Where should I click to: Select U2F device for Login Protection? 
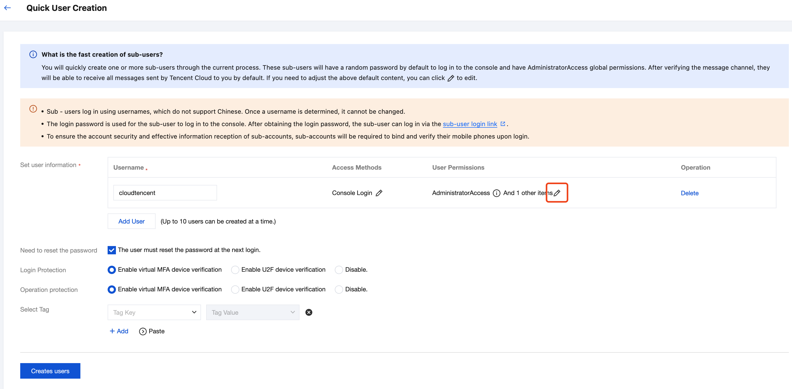[235, 270]
